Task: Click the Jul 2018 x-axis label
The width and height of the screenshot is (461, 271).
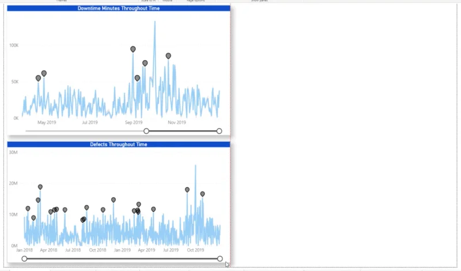Action: (x=73, y=250)
